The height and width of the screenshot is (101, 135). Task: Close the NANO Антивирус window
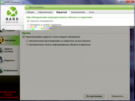click(130, 1)
